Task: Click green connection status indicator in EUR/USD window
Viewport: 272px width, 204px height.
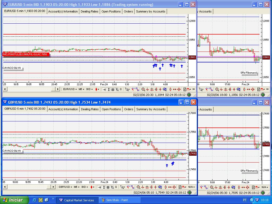Action: pyautogui.click(x=189, y=95)
